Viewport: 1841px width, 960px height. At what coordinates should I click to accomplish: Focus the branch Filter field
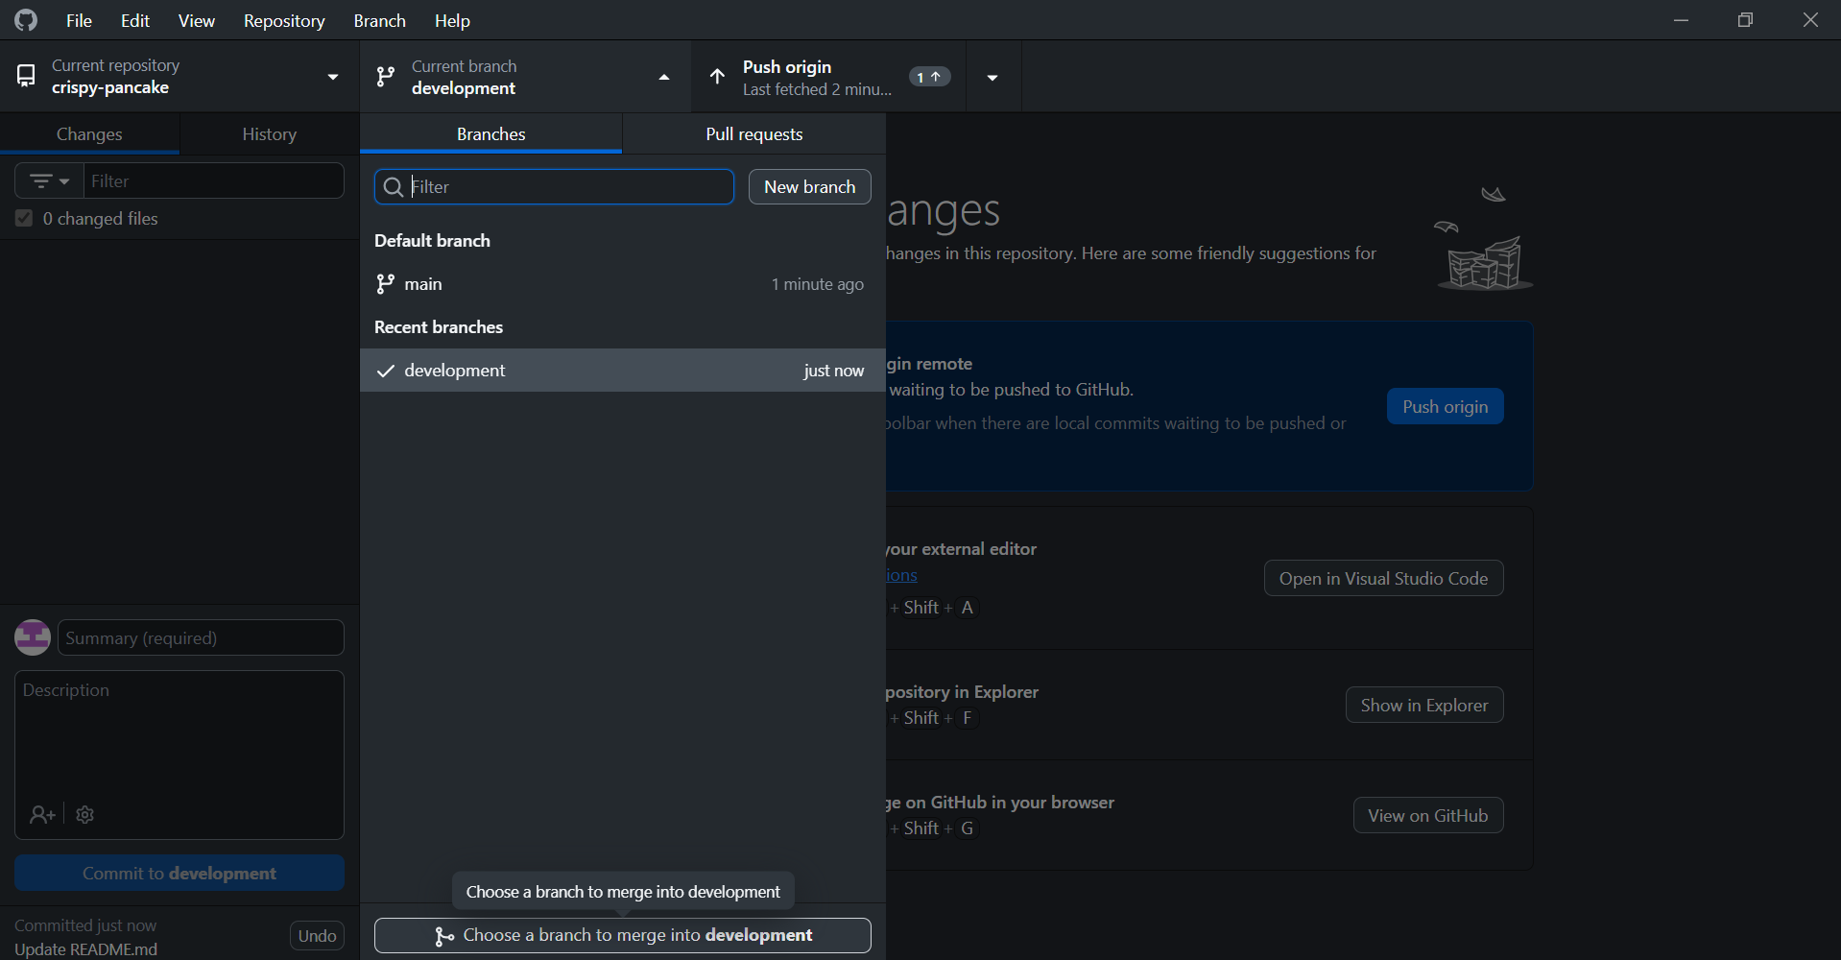click(554, 187)
